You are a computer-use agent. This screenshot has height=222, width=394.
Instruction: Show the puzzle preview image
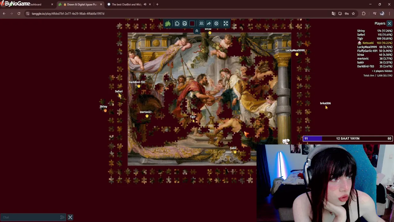185,24
